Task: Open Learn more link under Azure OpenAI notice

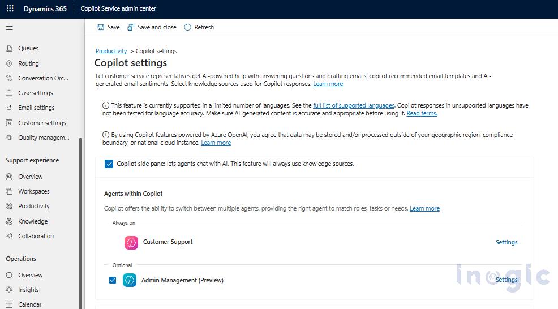Action: (216, 143)
